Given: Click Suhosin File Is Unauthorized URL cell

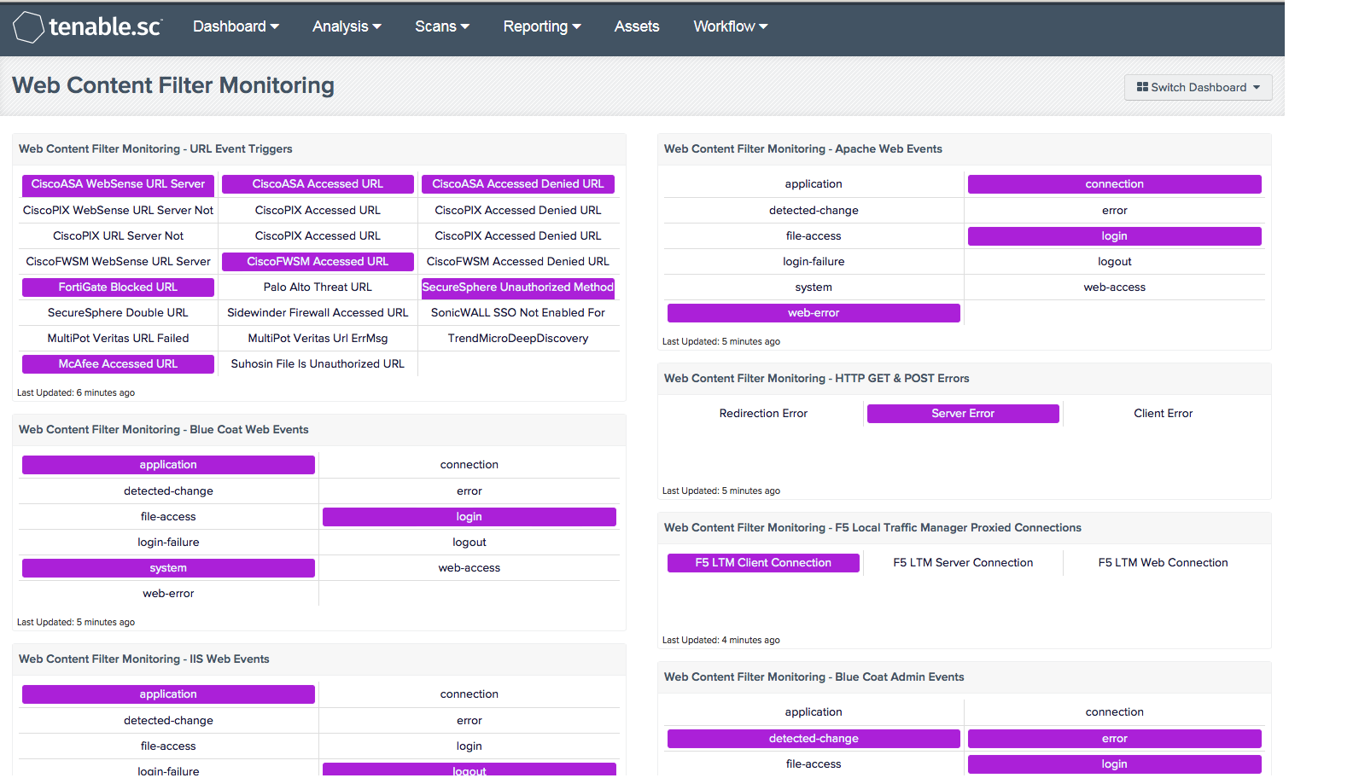Looking at the screenshot, I should click(x=318, y=363).
